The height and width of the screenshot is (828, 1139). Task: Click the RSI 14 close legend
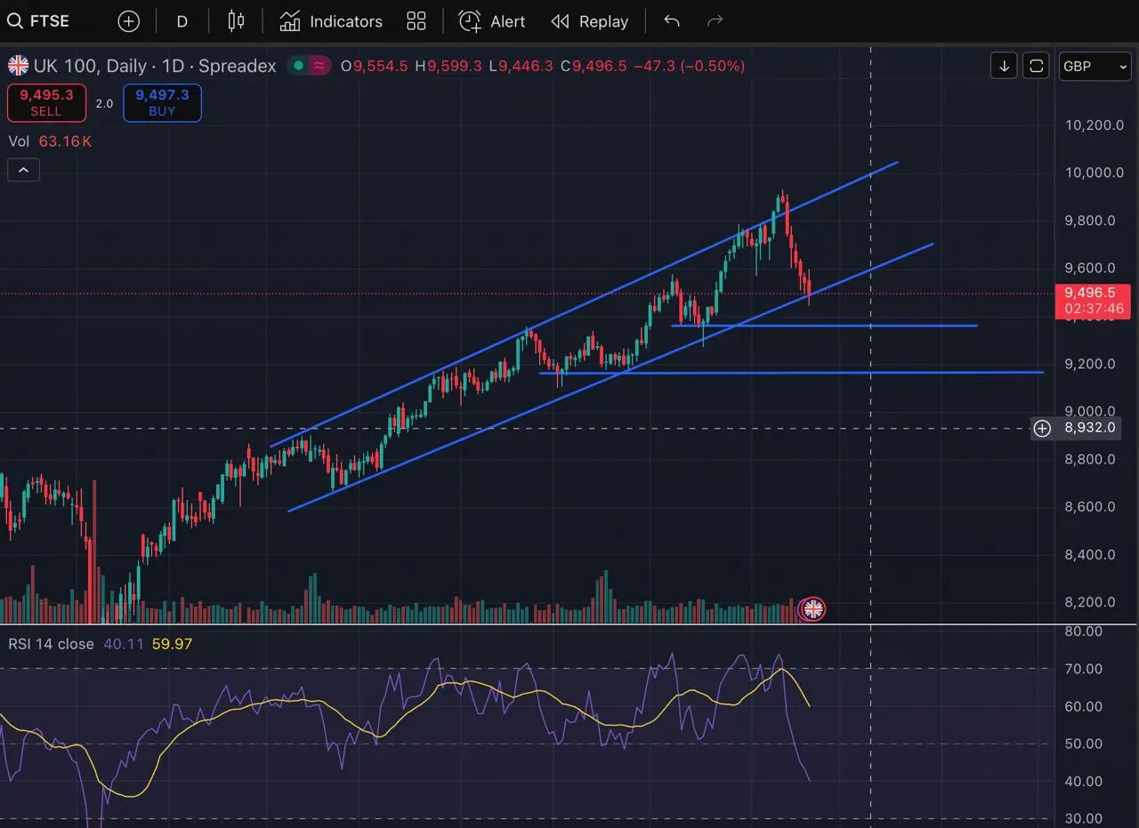coord(51,644)
